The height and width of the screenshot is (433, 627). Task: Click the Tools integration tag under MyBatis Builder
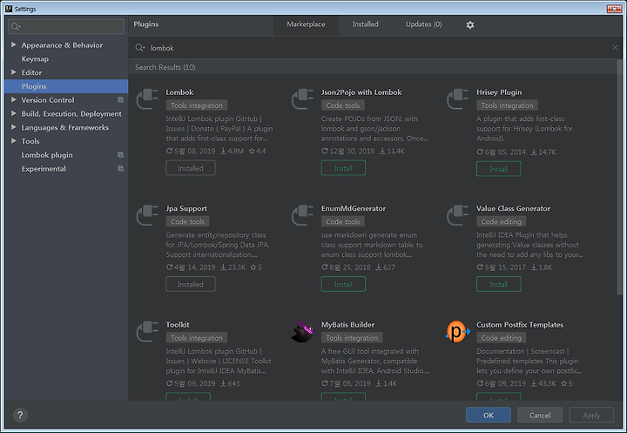click(x=352, y=338)
